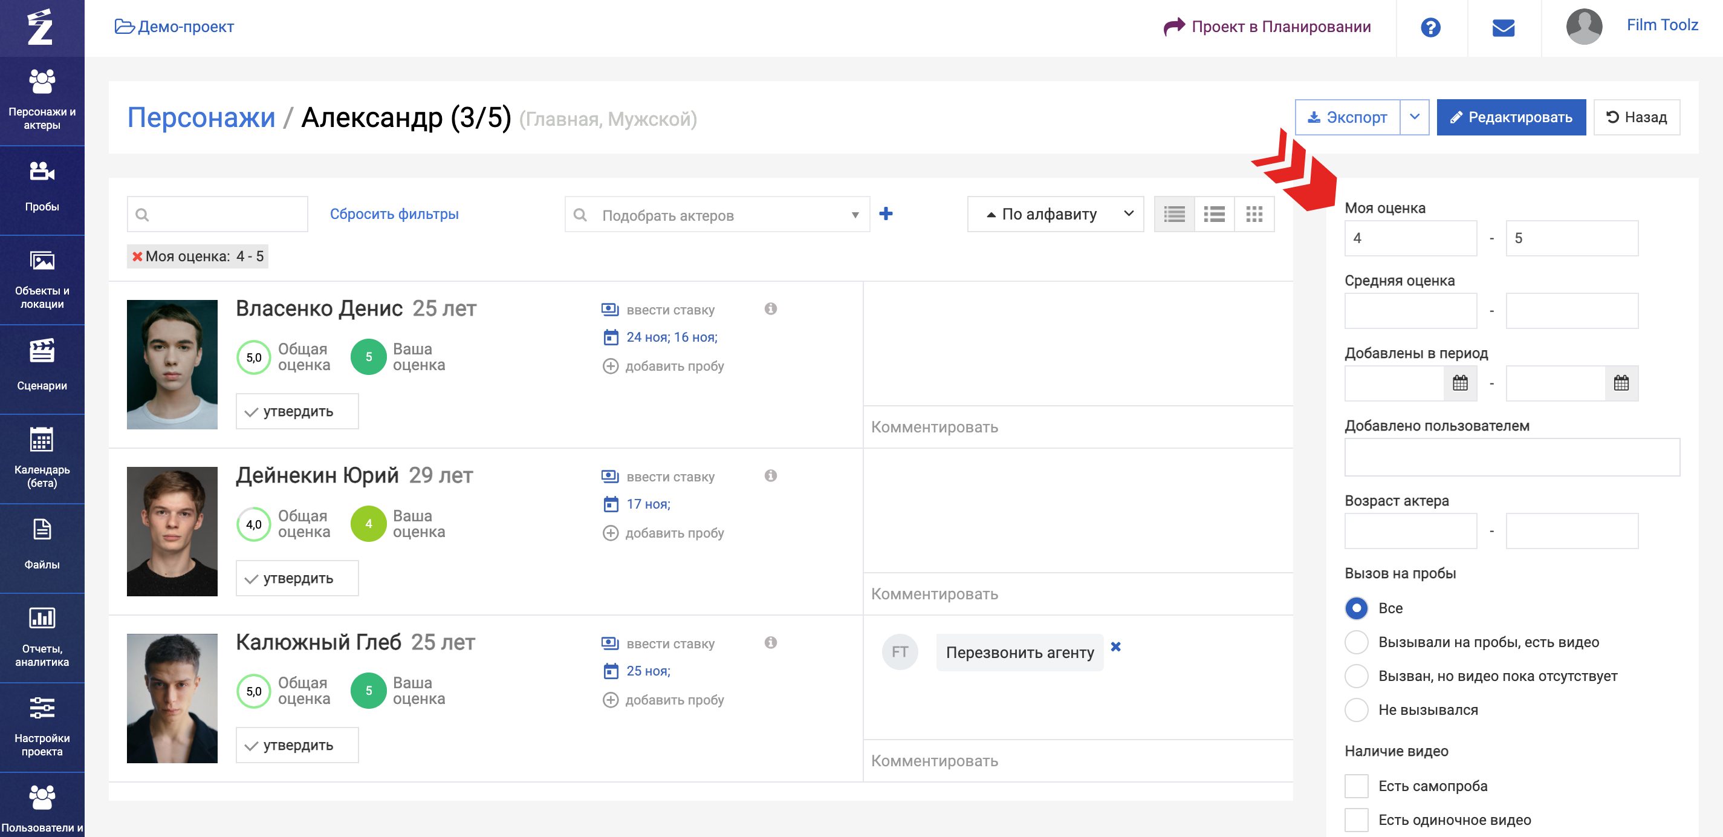Go to Персонажи breadcrumb link
The height and width of the screenshot is (837, 1723).
pyautogui.click(x=201, y=118)
